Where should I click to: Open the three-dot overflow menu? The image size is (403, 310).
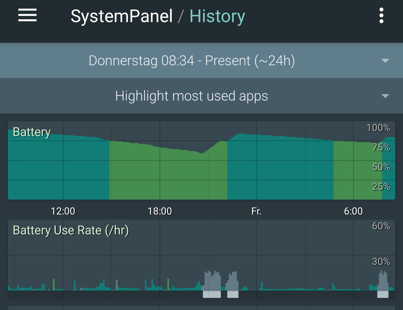coord(381,15)
